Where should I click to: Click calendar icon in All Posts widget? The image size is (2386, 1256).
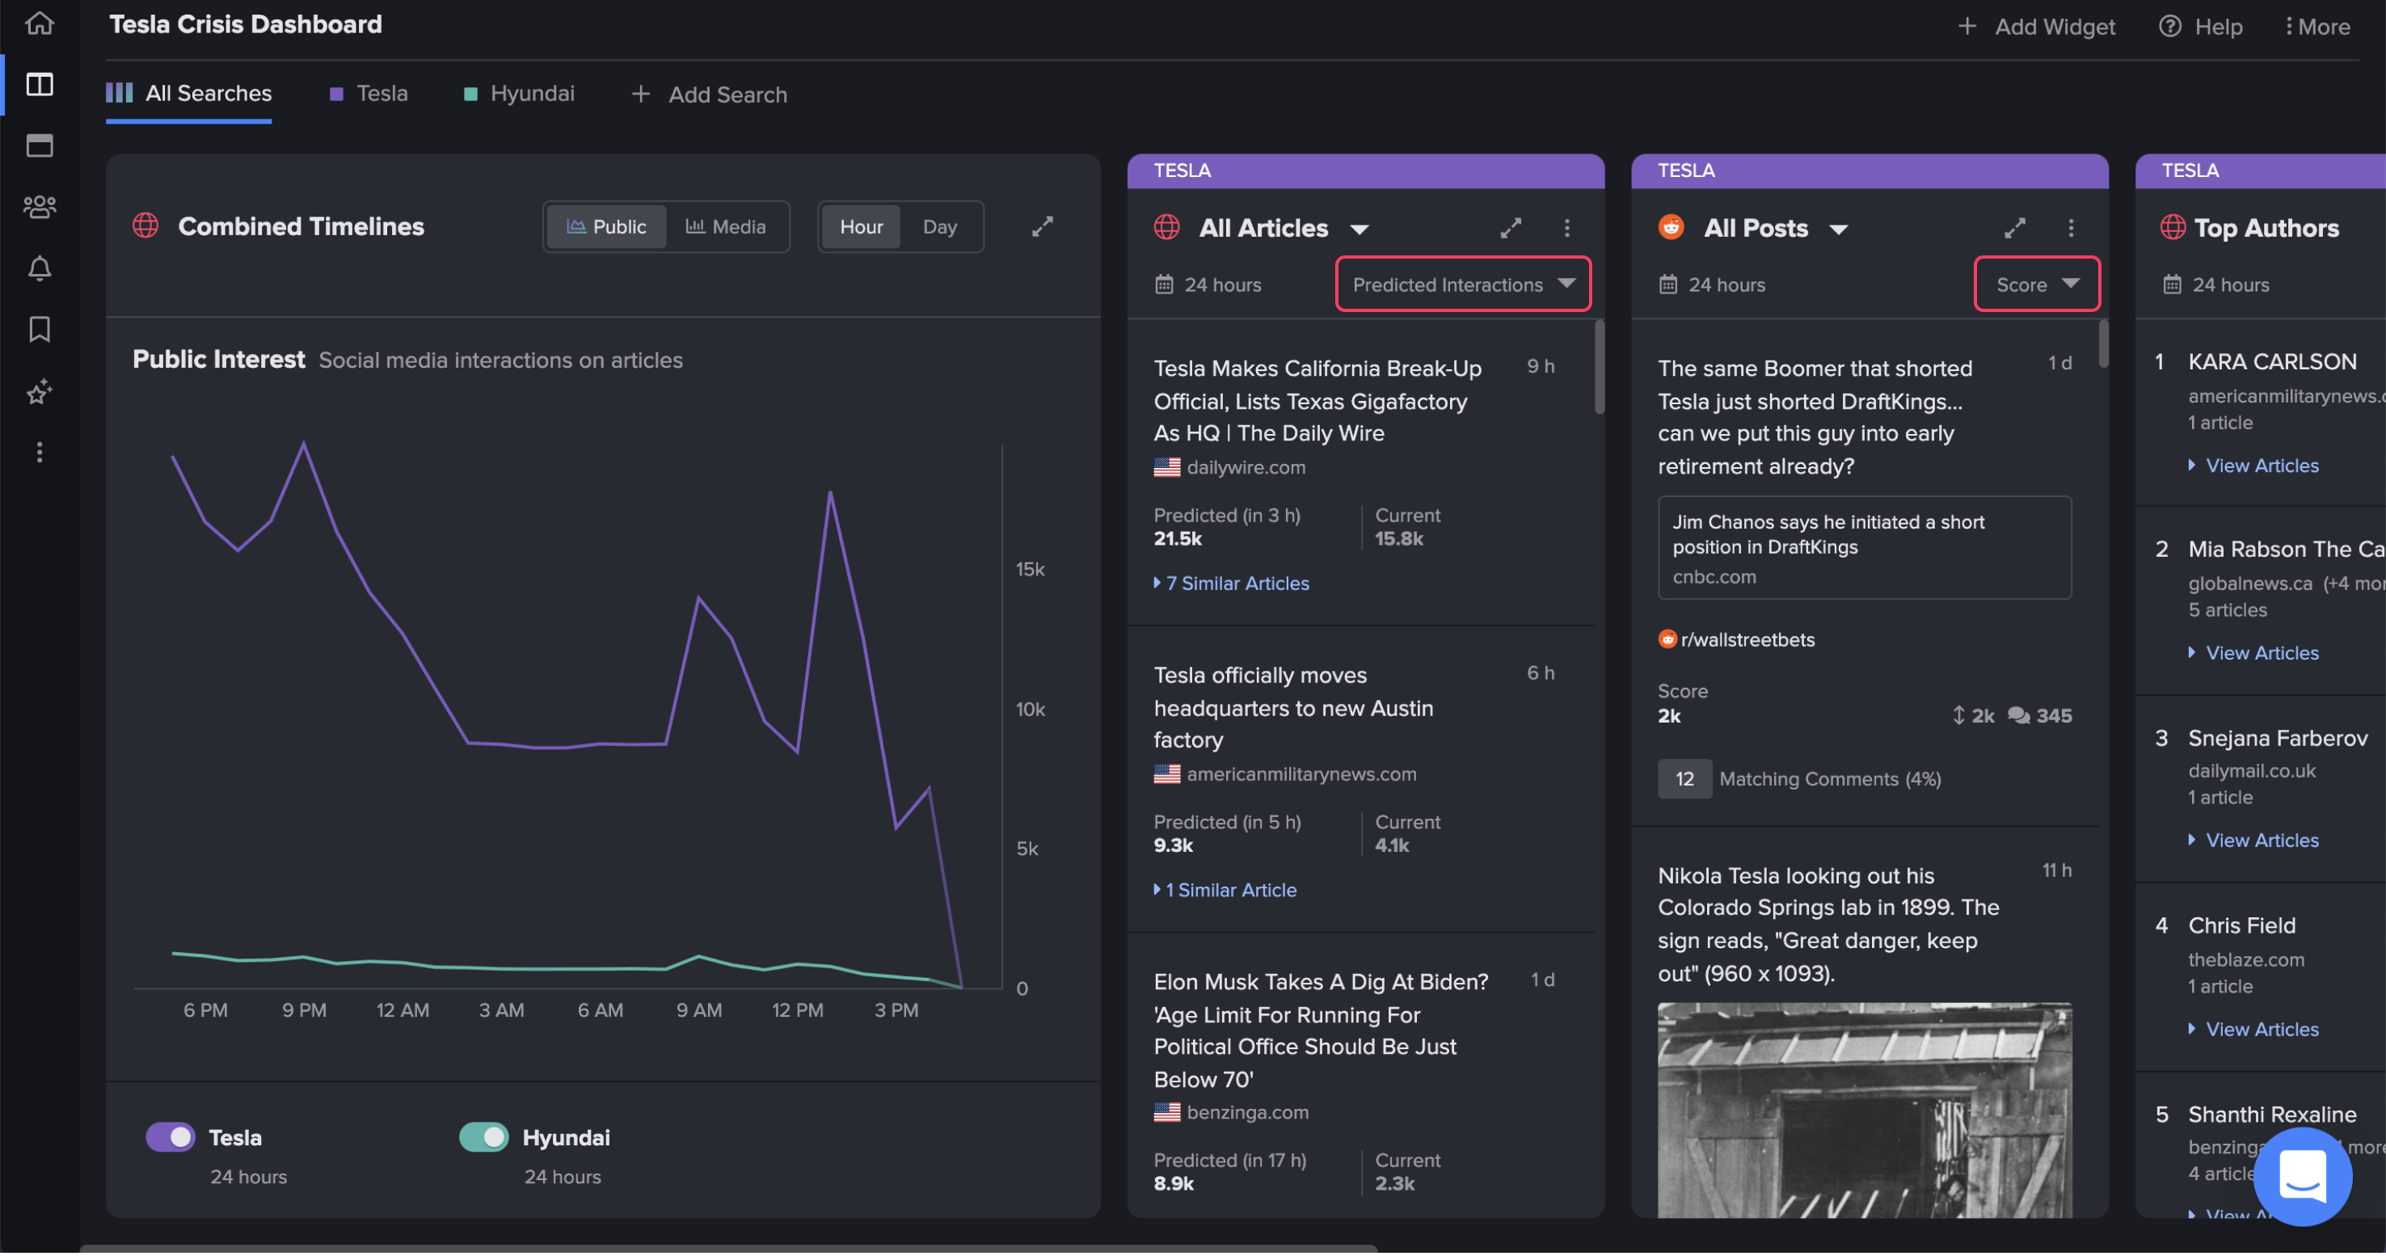point(1668,284)
